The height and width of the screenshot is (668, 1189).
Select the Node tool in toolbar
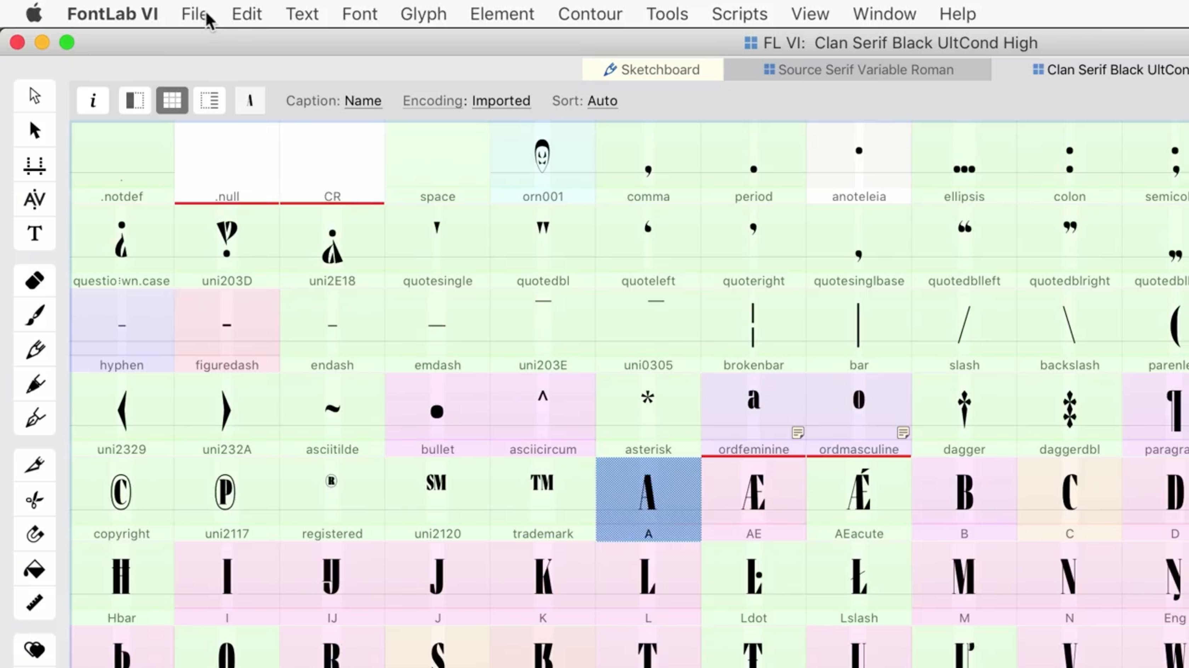pyautogui.click(x=34, y=131)
